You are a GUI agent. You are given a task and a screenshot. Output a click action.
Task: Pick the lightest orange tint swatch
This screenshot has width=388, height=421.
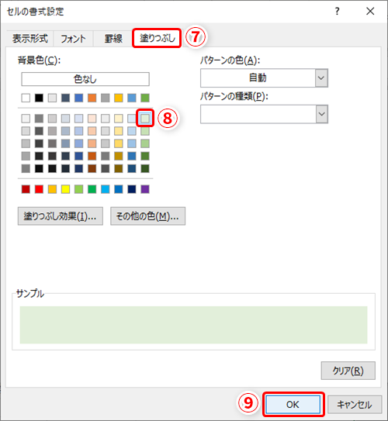pos(92,118)
